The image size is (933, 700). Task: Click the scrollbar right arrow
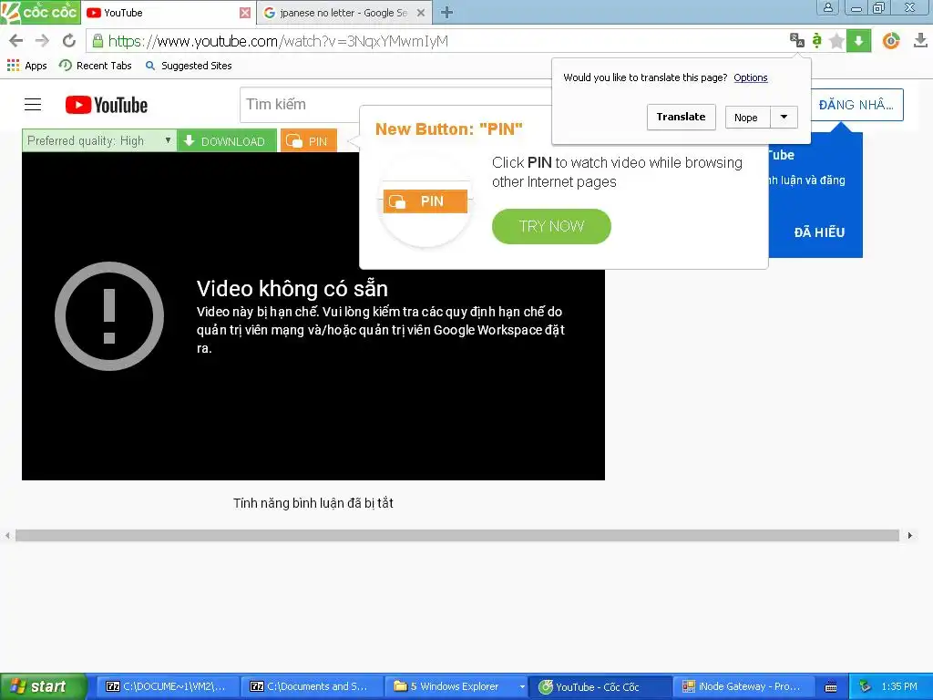click(x=910, y=536)
